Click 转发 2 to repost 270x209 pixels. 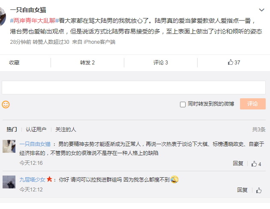tap(87, 62)
